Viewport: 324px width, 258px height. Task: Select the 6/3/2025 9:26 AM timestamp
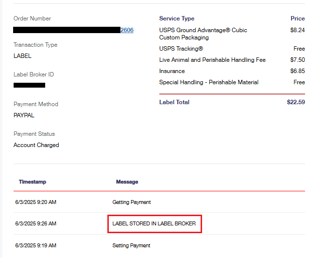coord(35,223)
